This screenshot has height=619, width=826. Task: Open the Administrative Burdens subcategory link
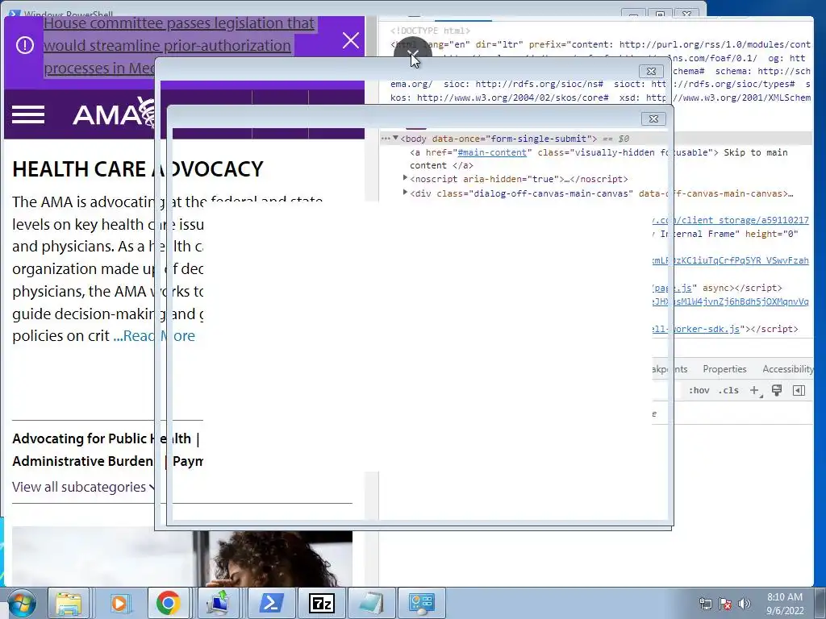83,461
